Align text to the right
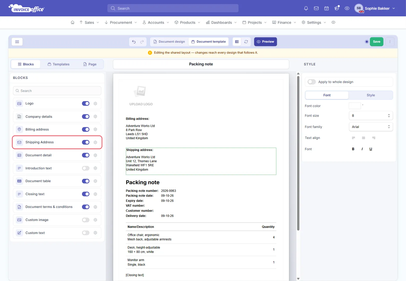 (x=374, y=138)
